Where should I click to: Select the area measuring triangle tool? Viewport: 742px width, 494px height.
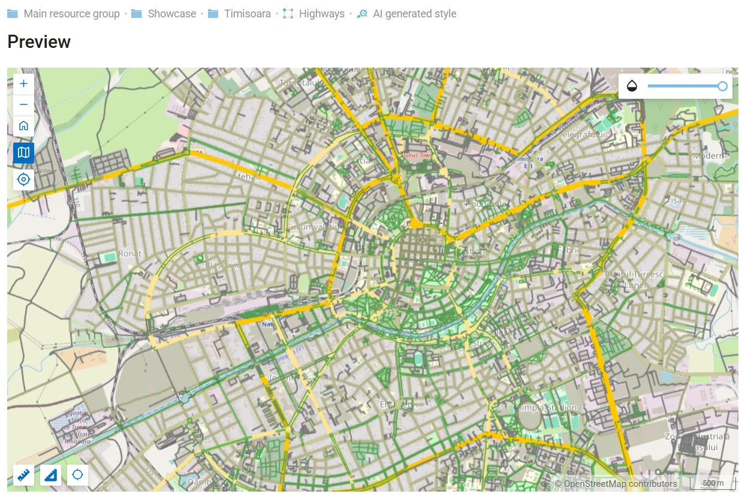tap(51, 475)
